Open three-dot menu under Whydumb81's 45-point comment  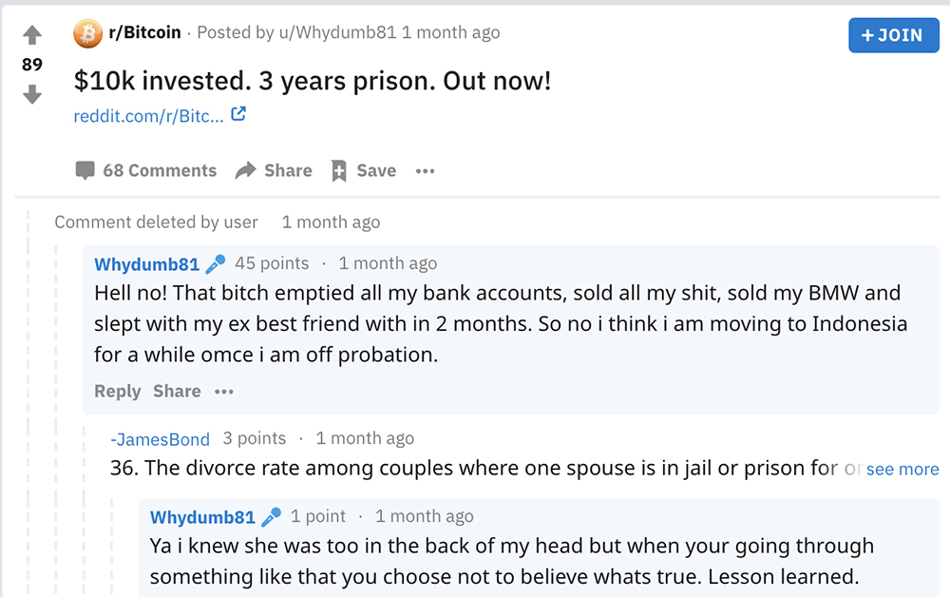pyautogui.click(x=223, y=392)
